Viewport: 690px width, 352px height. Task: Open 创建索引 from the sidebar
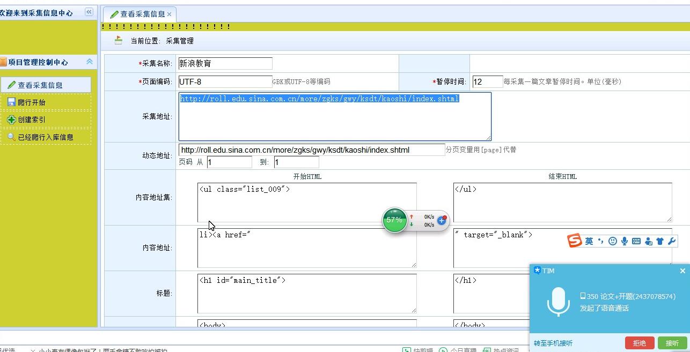(x=46, y=119)
